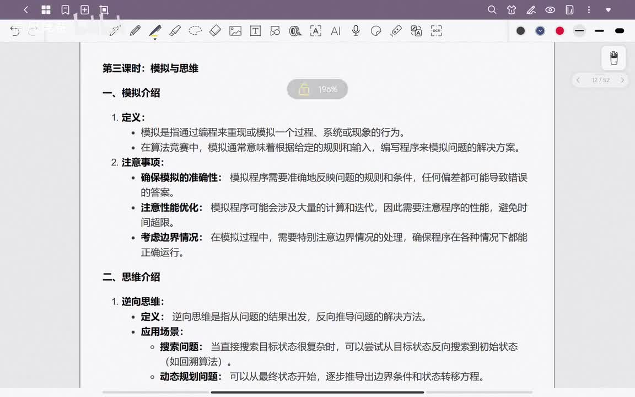Tap the 12 / 52 page indicator

[x=601, y=80]
